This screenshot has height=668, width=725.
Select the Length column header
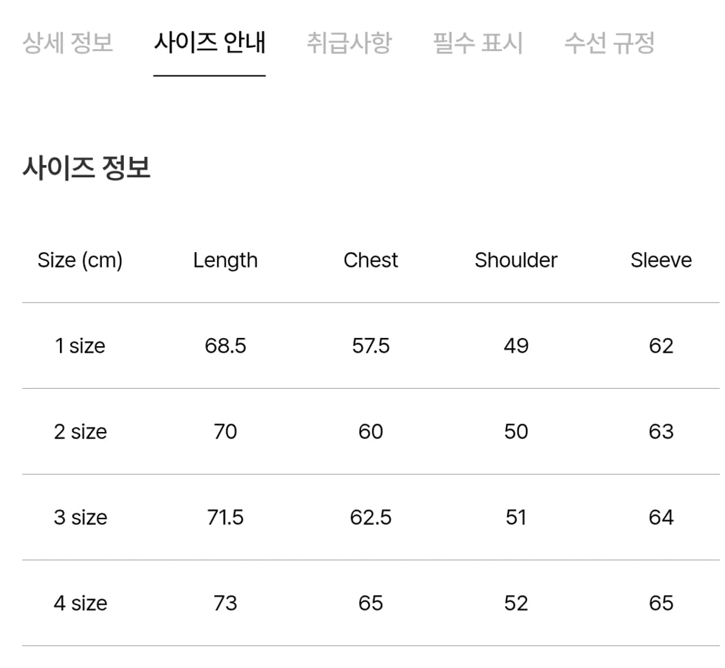226,260
